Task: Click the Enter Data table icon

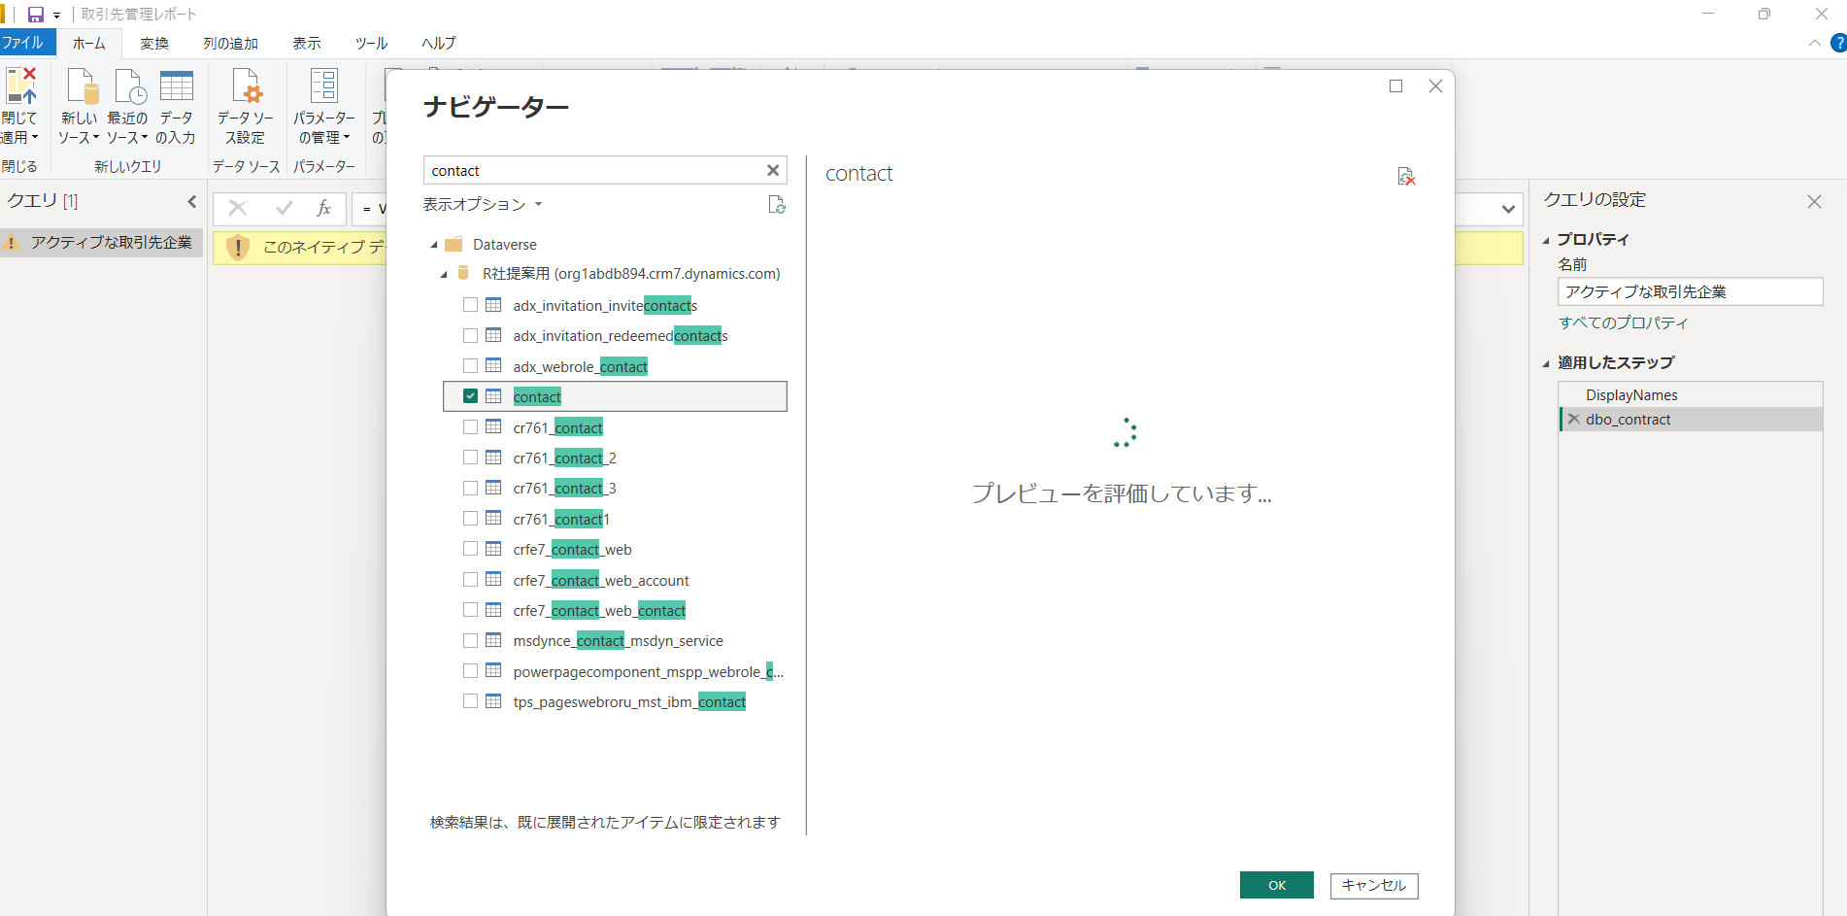Action: tap(177, 85)
